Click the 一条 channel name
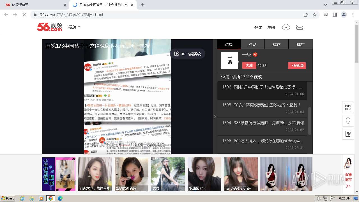Screen dimensions: 359x202 (x=247, y=55)
